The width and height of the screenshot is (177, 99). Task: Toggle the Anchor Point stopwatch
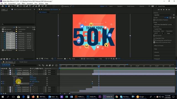(14, 78)
